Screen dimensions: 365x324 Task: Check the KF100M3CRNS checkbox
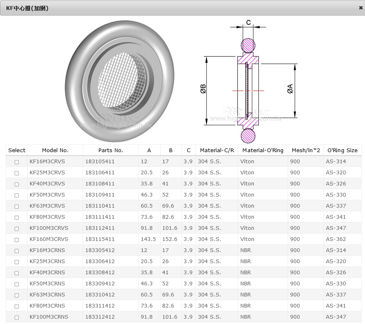pos(17,317)
